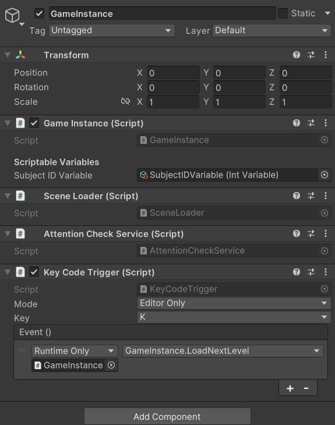335x425 pixels.
Task: Edit the GameInstance object name field
Action: pyautogui.click(x=162, y=13)
